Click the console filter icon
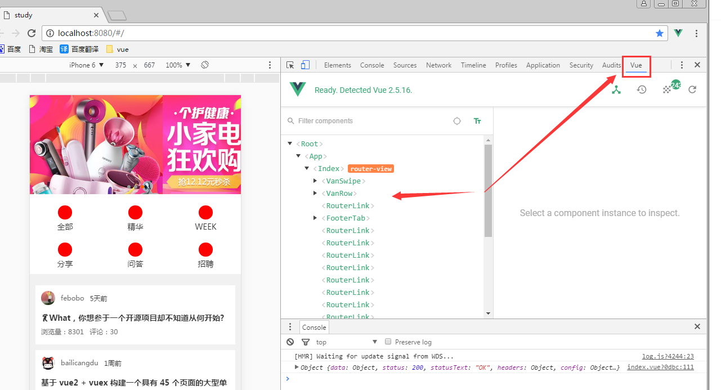The height and width of the screenshot is (390, 721). pyautogui.click(x=306, y=342)
